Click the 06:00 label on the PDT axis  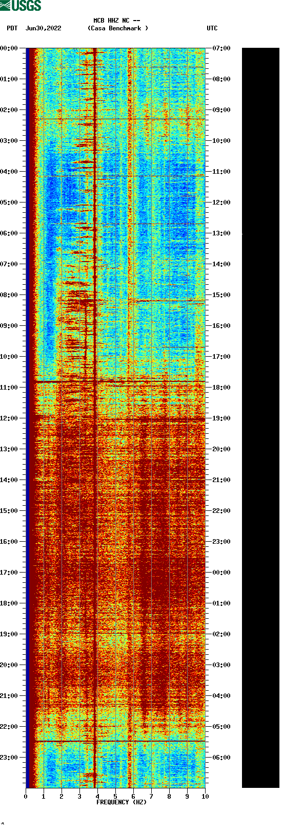pyautogui.click(x=9, y=233)
